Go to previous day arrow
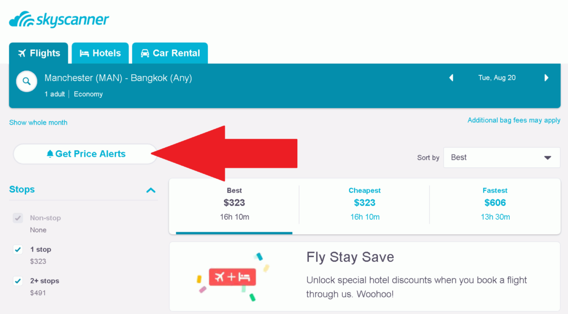The width and height of the screenshot is (568, 314). coord(451,78)
